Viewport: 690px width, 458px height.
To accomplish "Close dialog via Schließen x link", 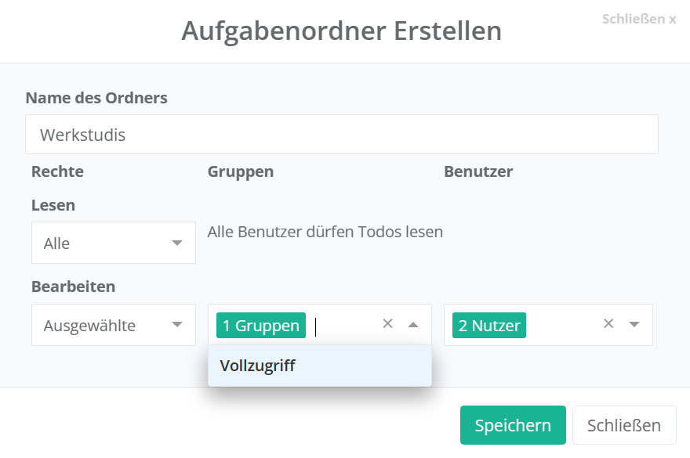I will [638, 19].
